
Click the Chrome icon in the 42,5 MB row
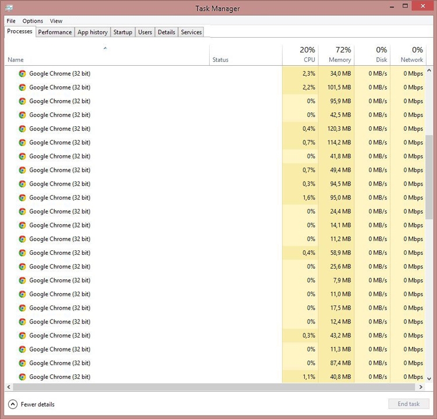(22, 115)
